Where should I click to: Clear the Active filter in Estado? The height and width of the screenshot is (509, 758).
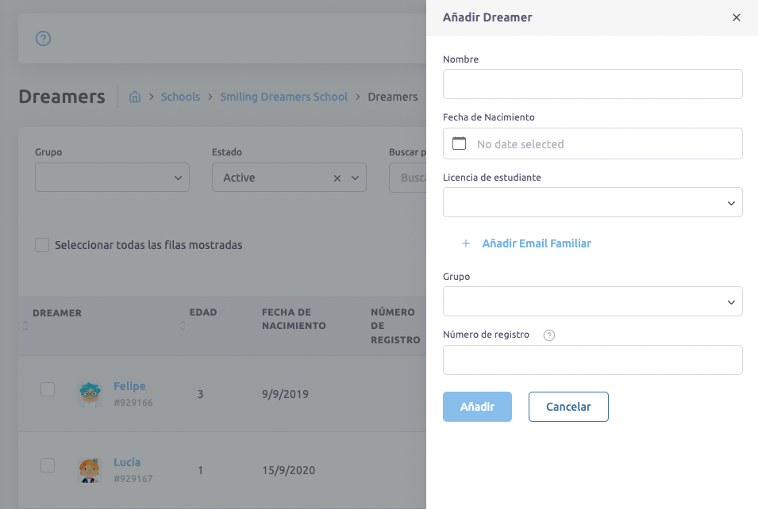(x=337, y=178)
